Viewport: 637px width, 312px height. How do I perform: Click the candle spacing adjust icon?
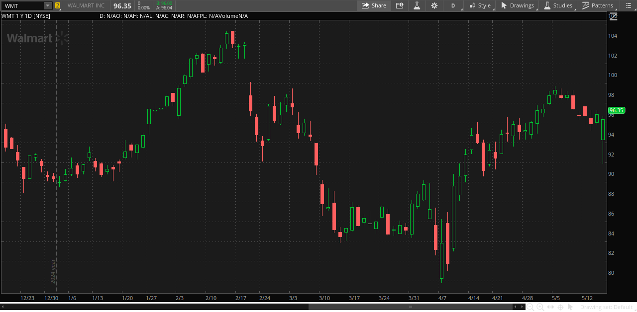tap(550, 307)
